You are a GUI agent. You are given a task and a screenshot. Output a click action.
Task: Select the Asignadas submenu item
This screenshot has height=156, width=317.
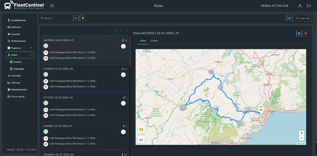[x=19, y=69]
